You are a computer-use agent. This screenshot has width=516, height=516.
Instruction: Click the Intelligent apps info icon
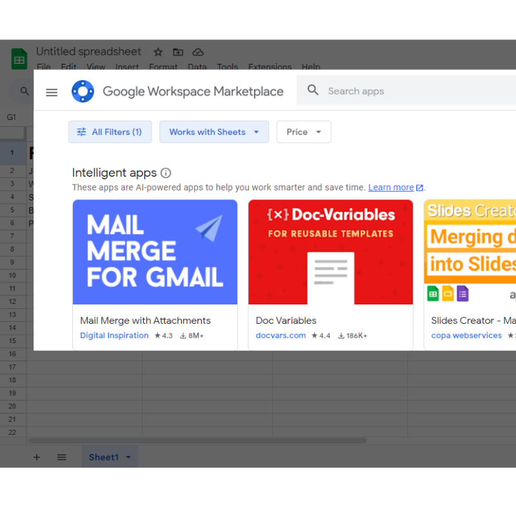(x=166, y=173)
